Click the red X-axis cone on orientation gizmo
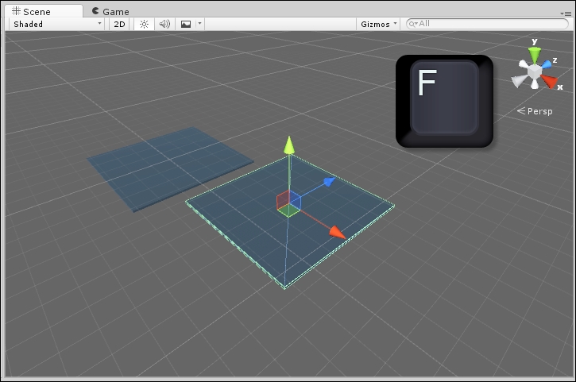The image size is (576, 382). pos(551,82)
